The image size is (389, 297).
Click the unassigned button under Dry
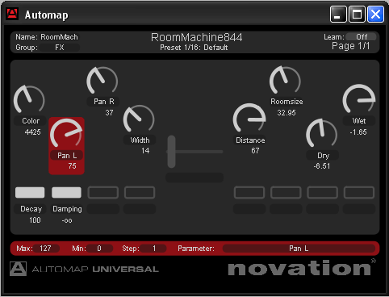[x=323, y=193]
